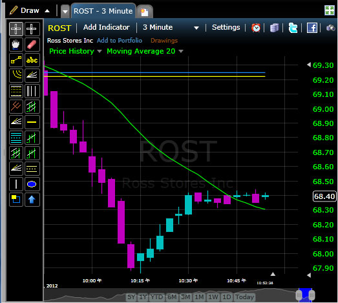Share chart via the Twitter icon
Screen dimensions: 338x303
click(293, 28)
